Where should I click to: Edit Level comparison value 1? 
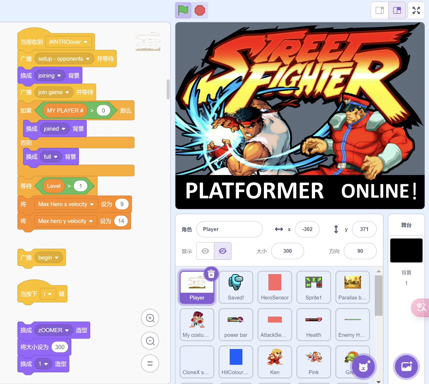coord(80,186)
